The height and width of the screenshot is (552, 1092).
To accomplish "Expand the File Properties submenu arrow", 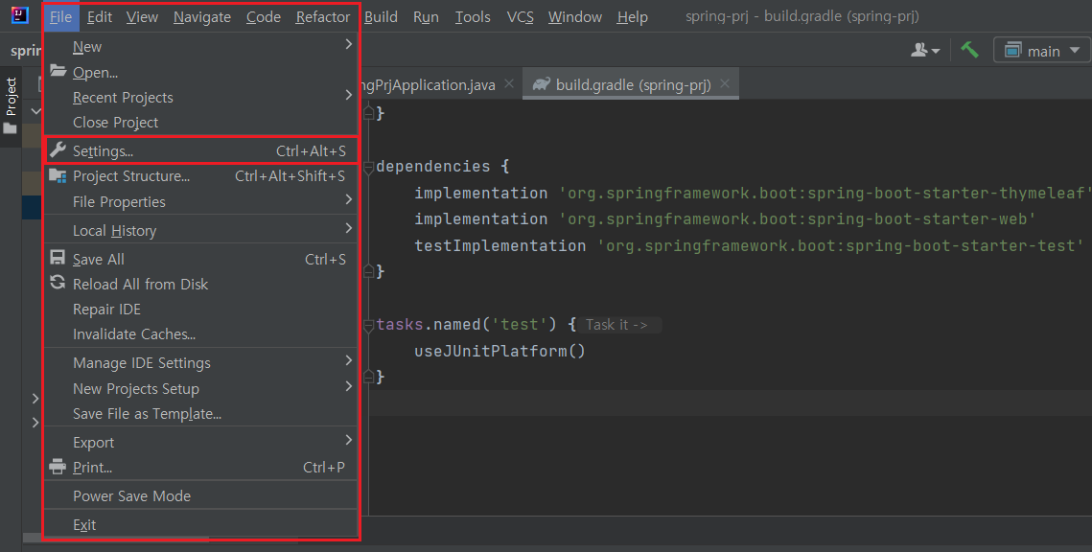I will click(x=349, y=199).
